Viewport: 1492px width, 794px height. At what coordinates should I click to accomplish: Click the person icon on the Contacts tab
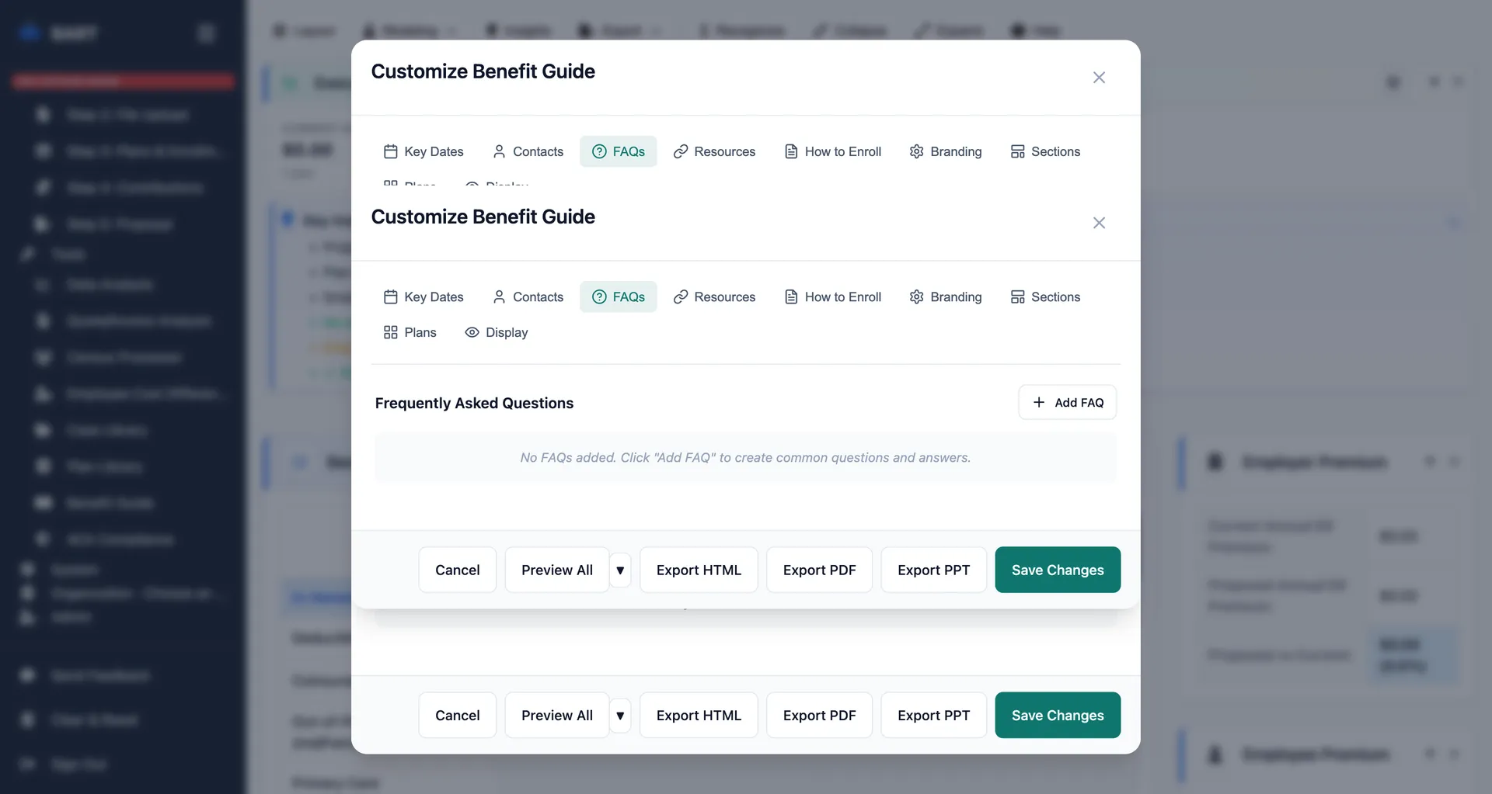pyautogui.click(x=498, y=296)
